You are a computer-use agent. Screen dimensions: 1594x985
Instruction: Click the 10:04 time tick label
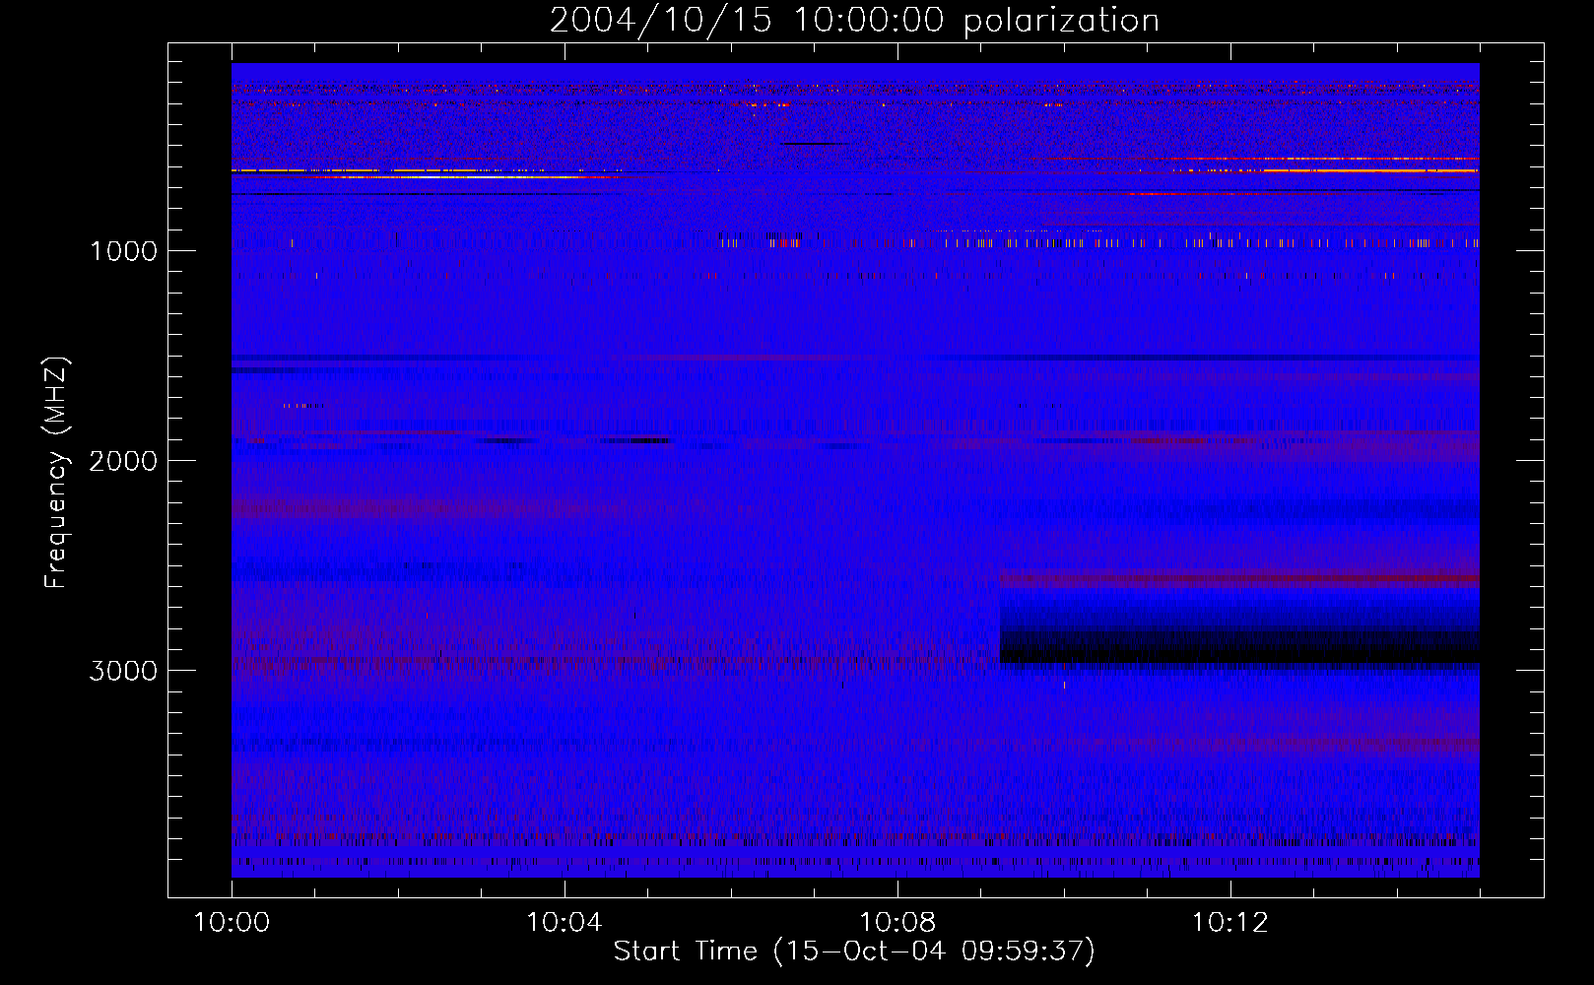pos(564,923)
